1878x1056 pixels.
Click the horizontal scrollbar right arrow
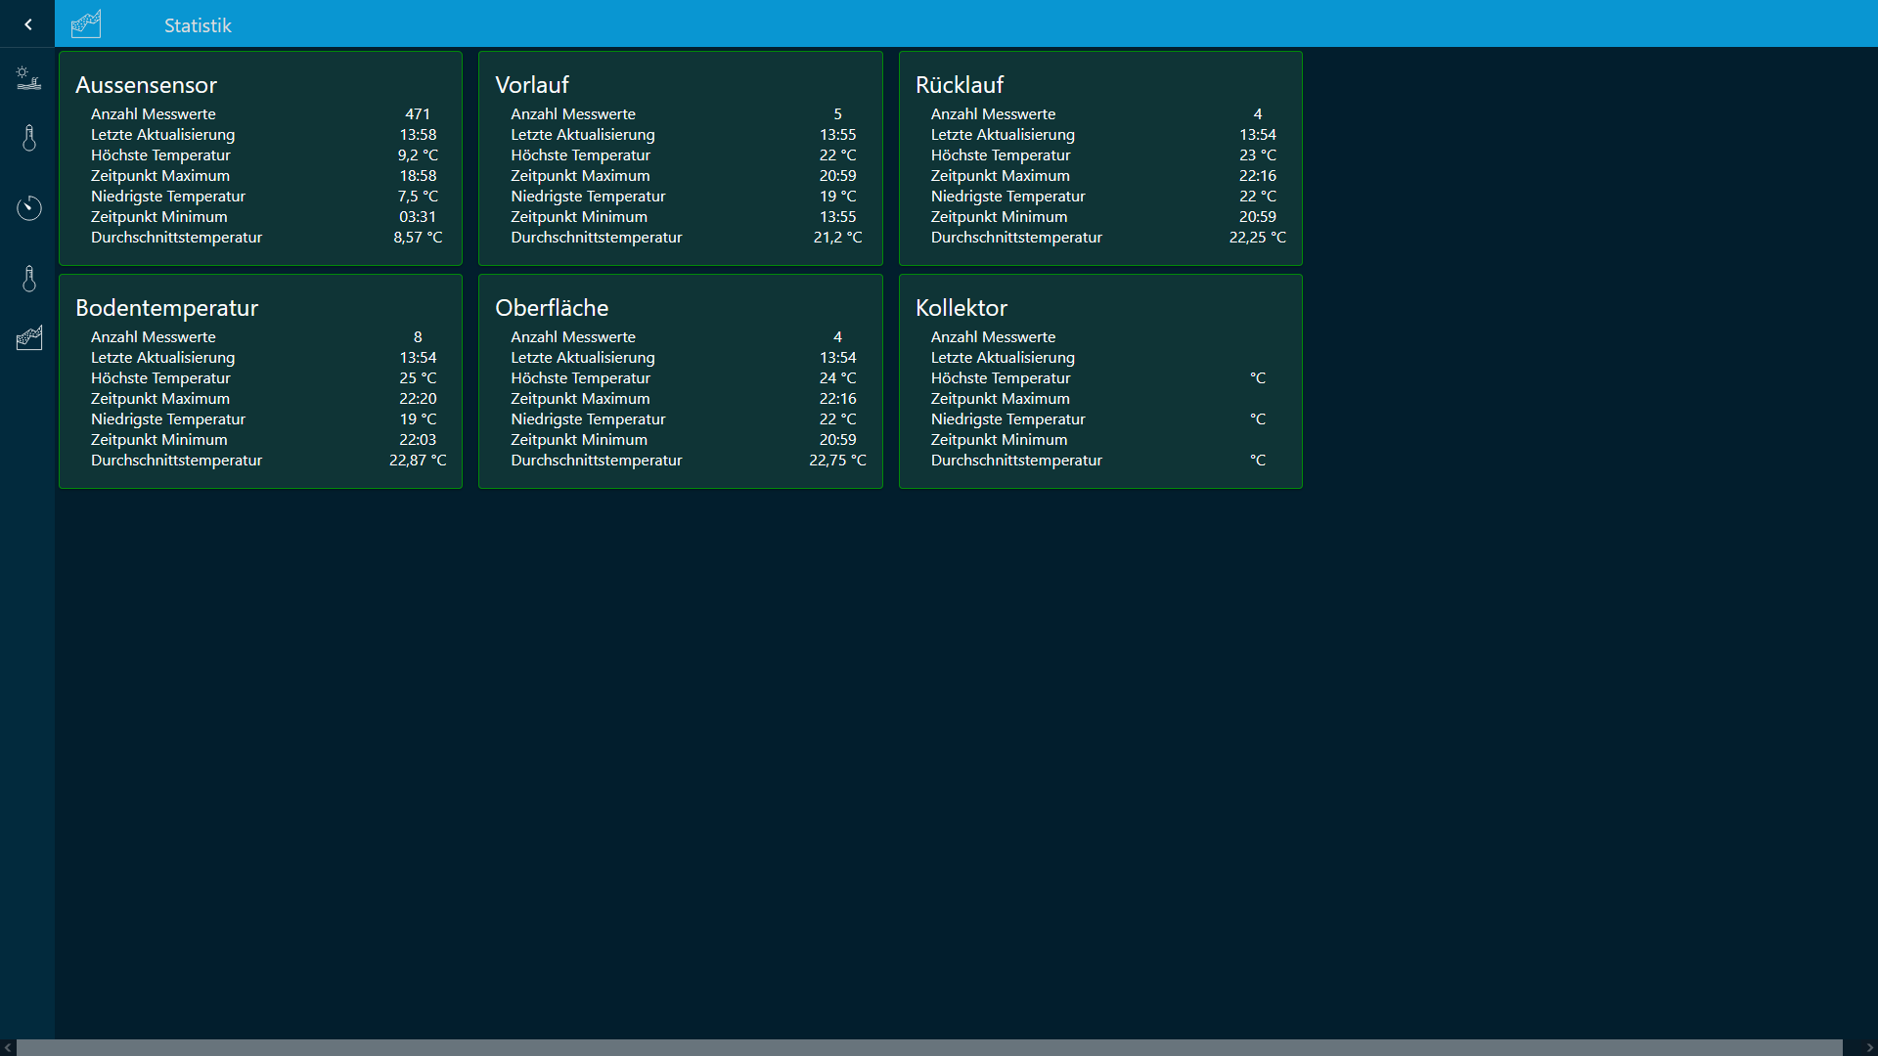coord(1869,1047)
